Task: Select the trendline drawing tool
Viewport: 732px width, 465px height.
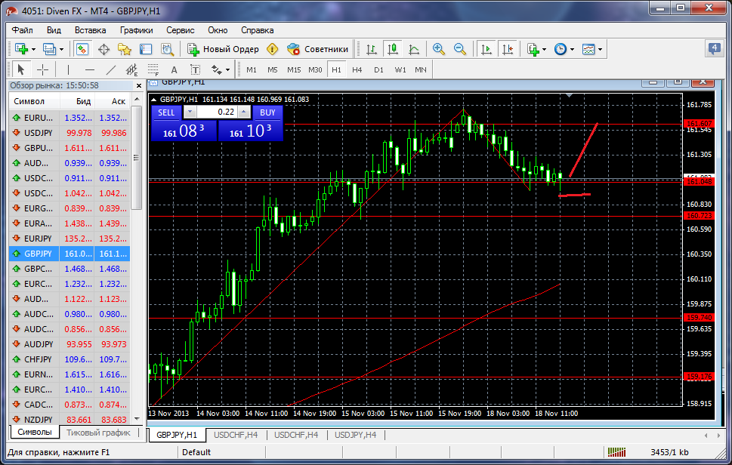Action: point(110,69)
